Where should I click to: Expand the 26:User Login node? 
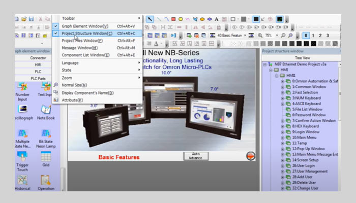pyautogui.click(x=283, y=166)
